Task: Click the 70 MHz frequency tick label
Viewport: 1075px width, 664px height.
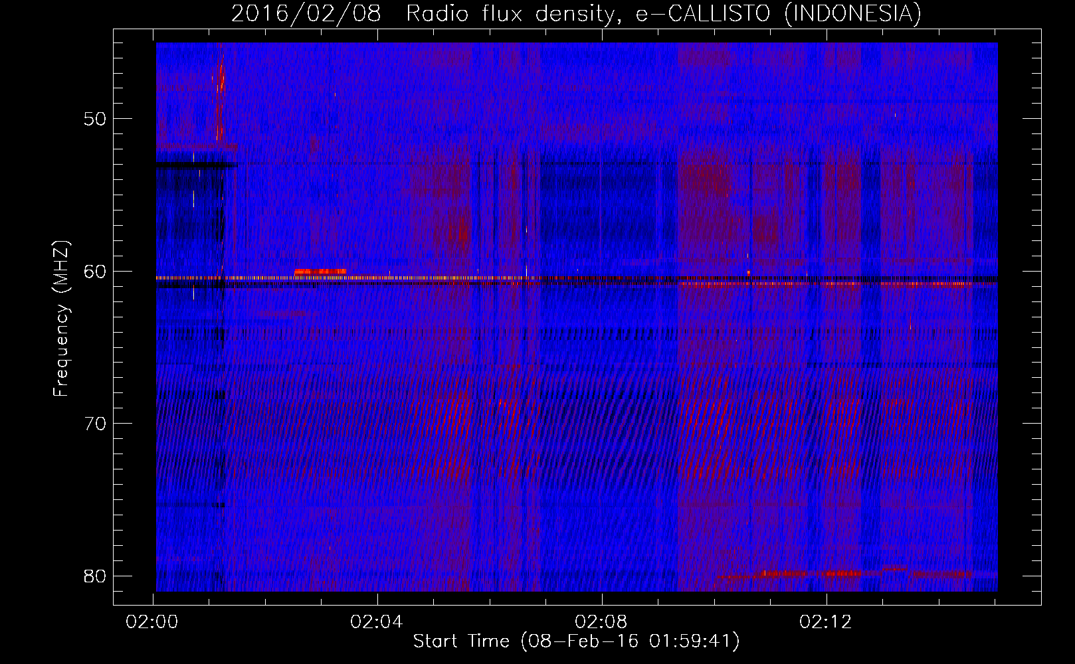Action: click(96, 423)
